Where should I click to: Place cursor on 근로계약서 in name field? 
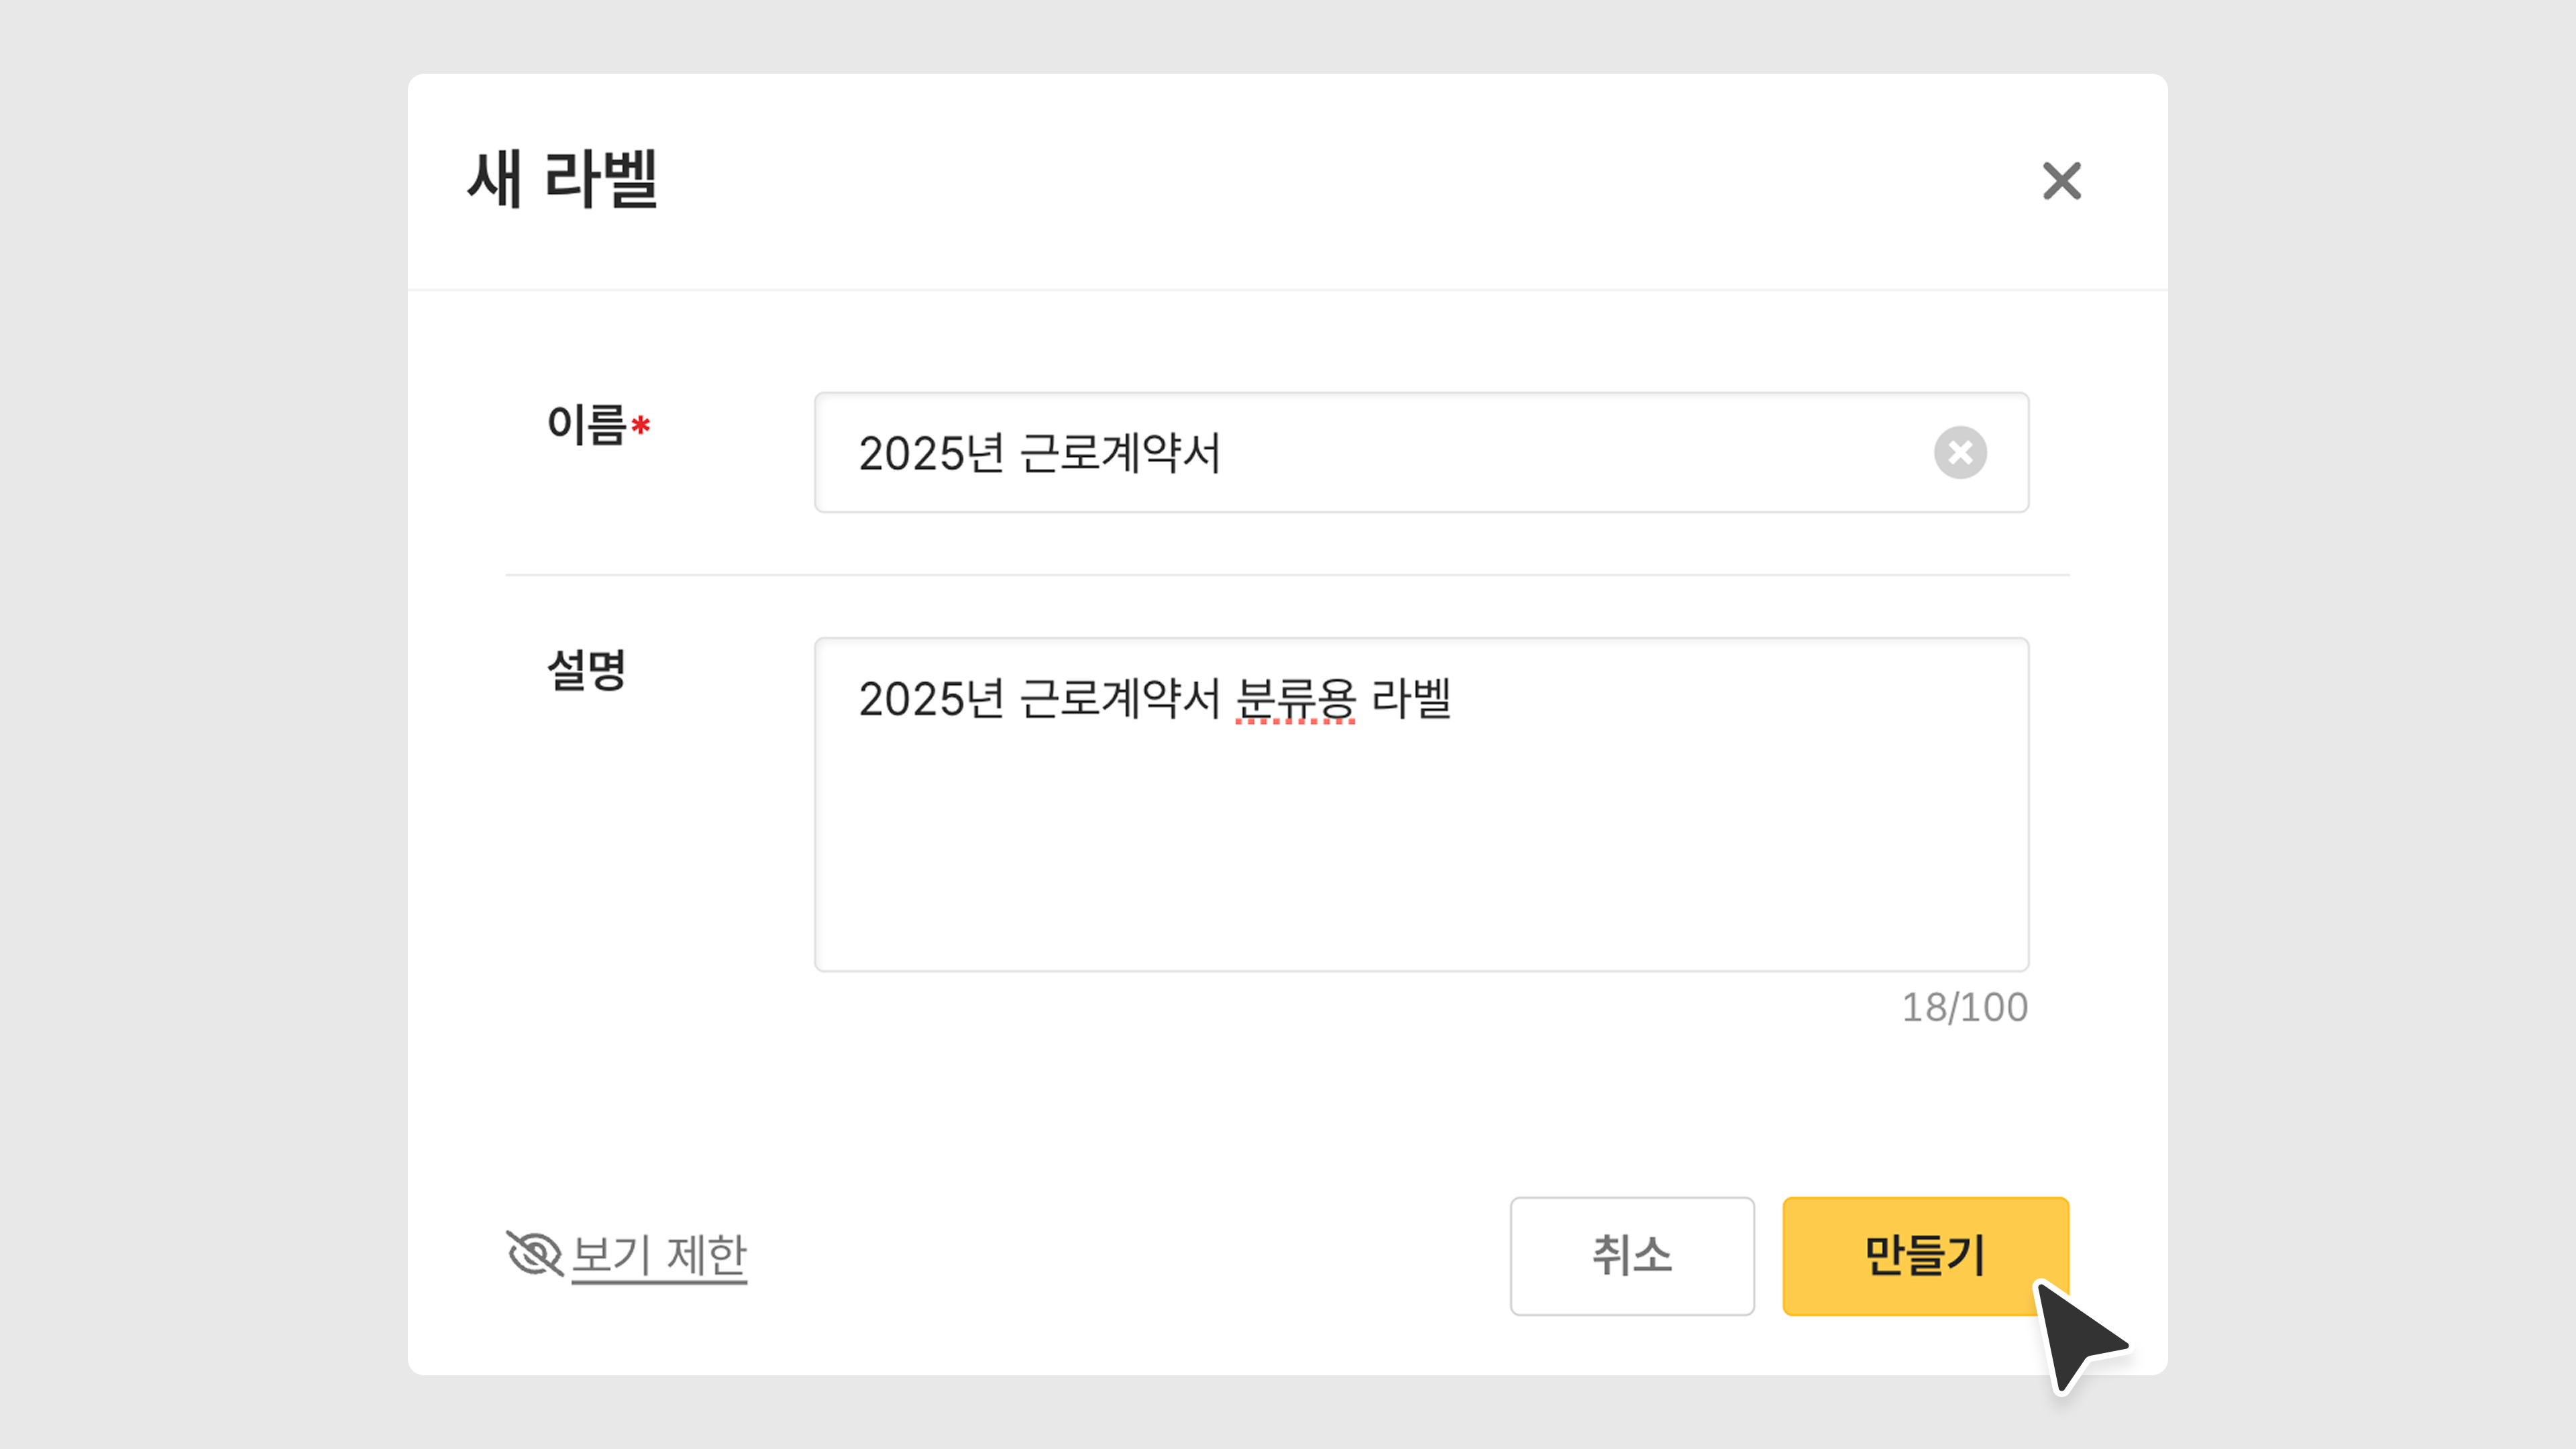[1120, 454]
